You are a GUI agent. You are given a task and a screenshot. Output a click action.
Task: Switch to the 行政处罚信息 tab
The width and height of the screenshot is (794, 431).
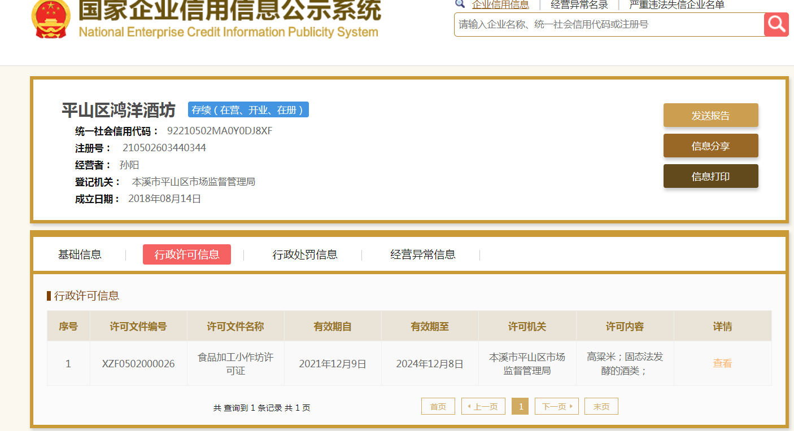point(305,254)
